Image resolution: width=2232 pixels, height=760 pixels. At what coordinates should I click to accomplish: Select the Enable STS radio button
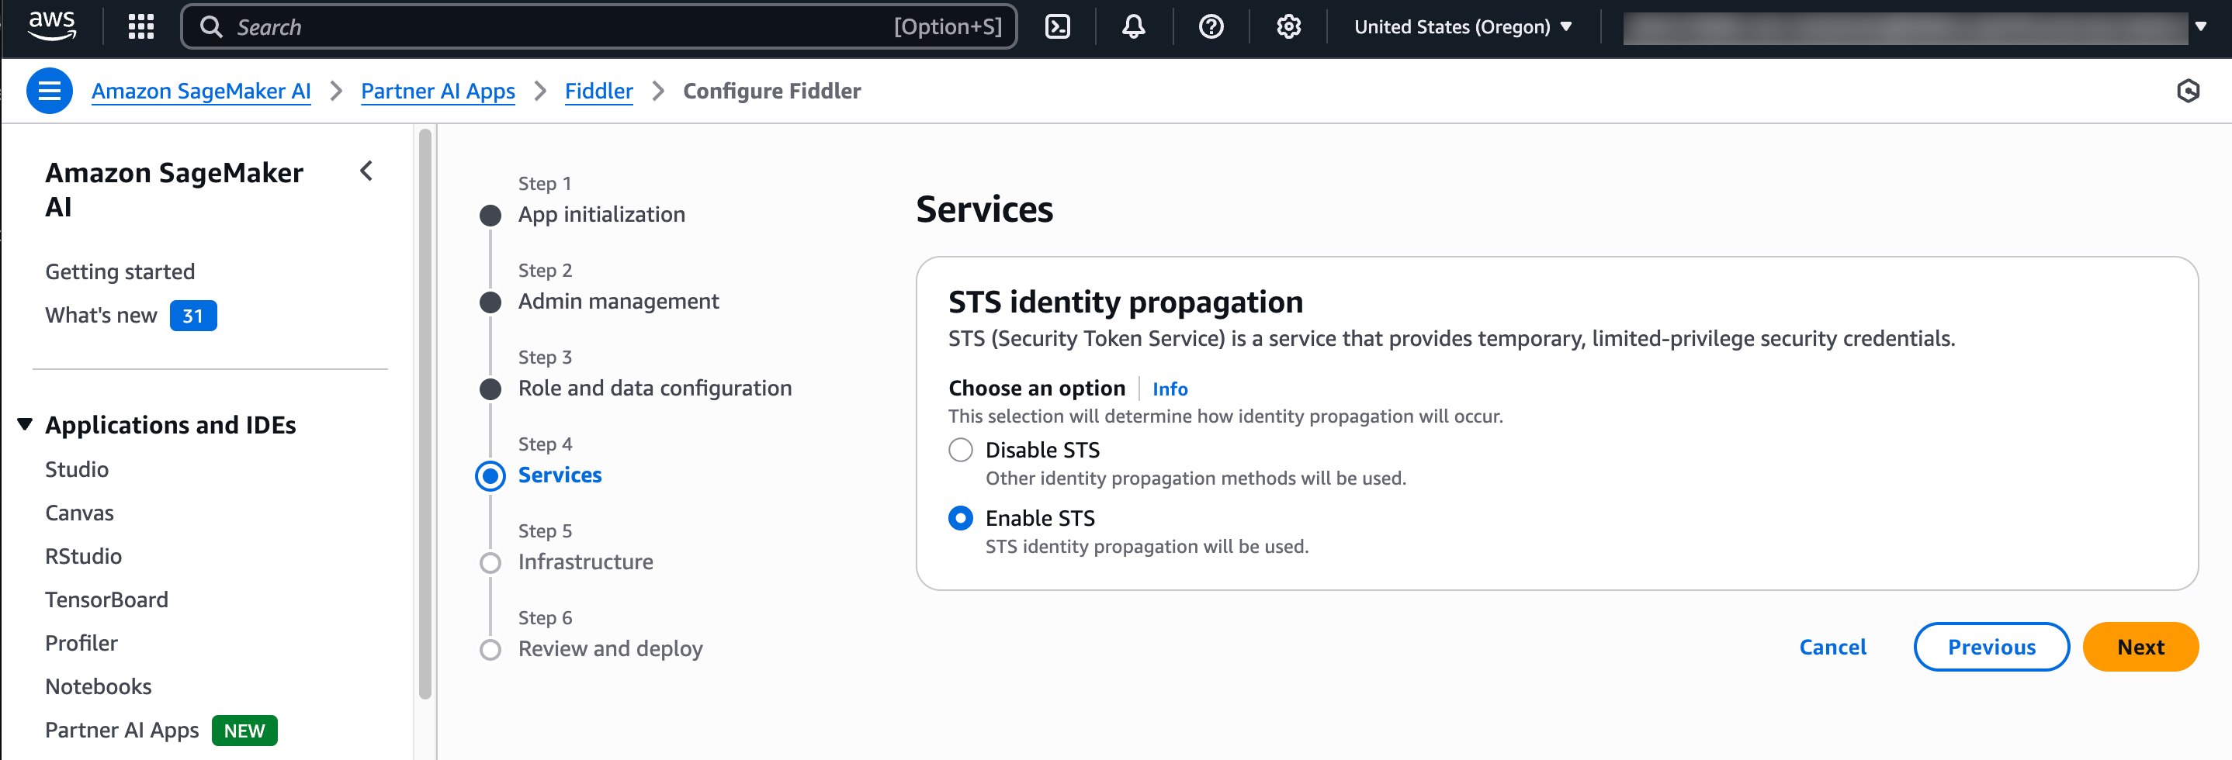[960, 517]
